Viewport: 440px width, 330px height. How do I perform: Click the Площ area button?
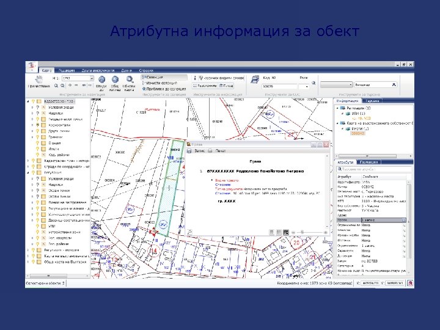tap(226, 86)
